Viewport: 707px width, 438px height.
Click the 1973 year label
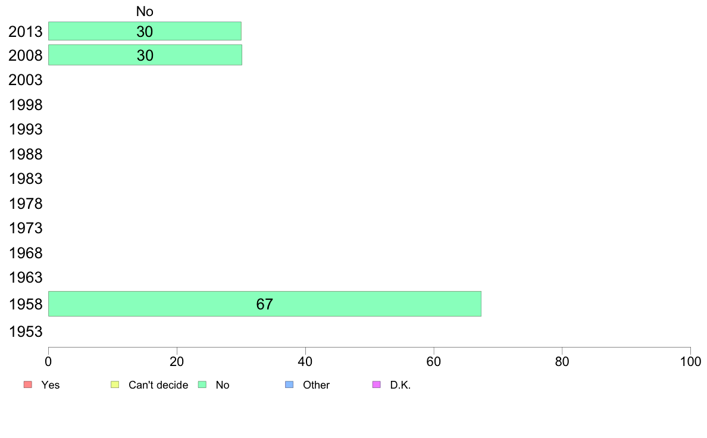coord(26,229)
